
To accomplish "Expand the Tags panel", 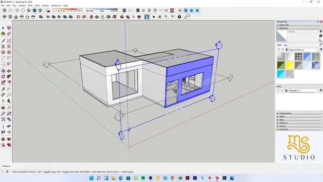I will (299, 120).
